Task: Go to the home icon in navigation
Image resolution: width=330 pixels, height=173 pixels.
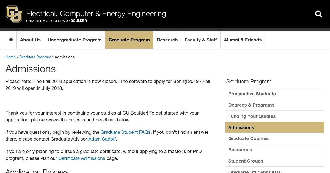Action: click(x=11, y=40)
